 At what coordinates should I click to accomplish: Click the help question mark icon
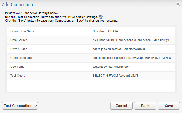101,17
